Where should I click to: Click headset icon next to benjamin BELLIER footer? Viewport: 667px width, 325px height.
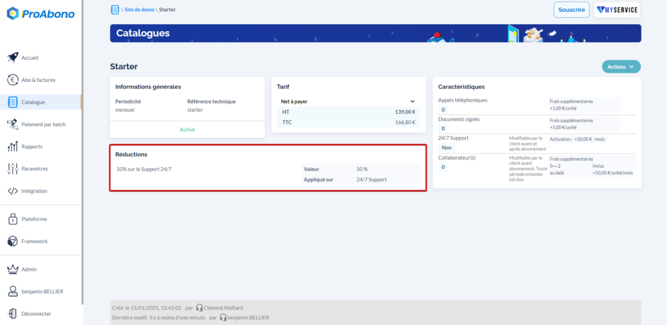(x=223, y=317)
